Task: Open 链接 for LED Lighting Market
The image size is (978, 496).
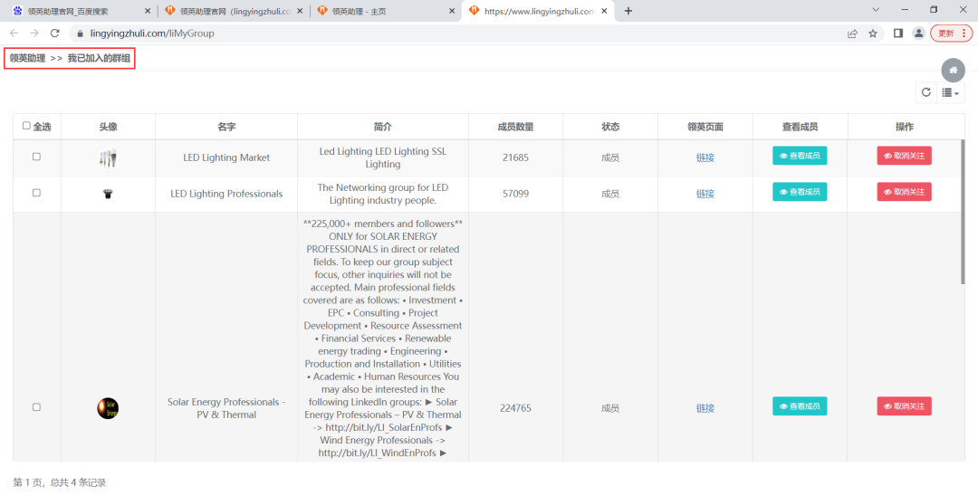Action: [705, 158]
